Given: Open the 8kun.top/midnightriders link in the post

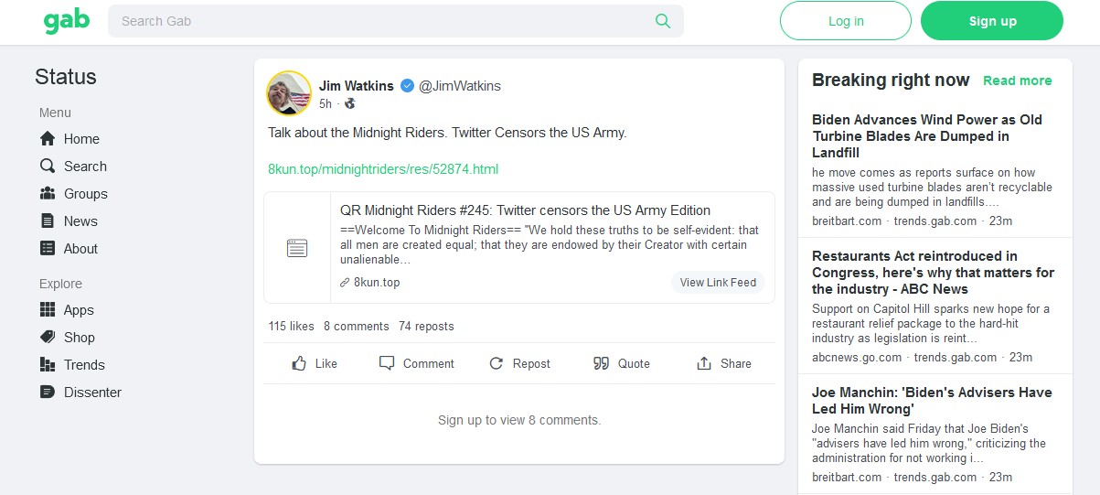Looking at the screenshot, I should click(x=383, y=169).
